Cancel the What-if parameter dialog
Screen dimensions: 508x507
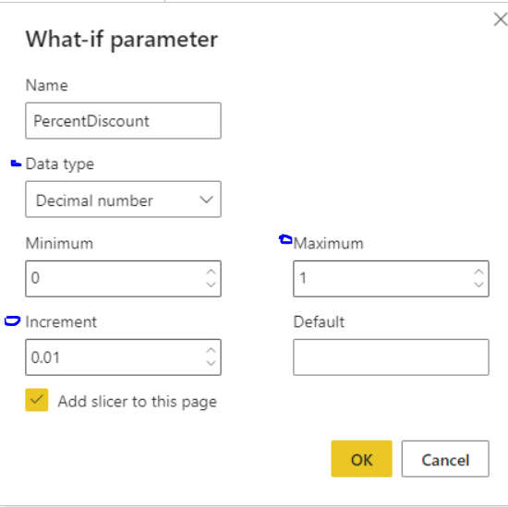pos(445,459)
